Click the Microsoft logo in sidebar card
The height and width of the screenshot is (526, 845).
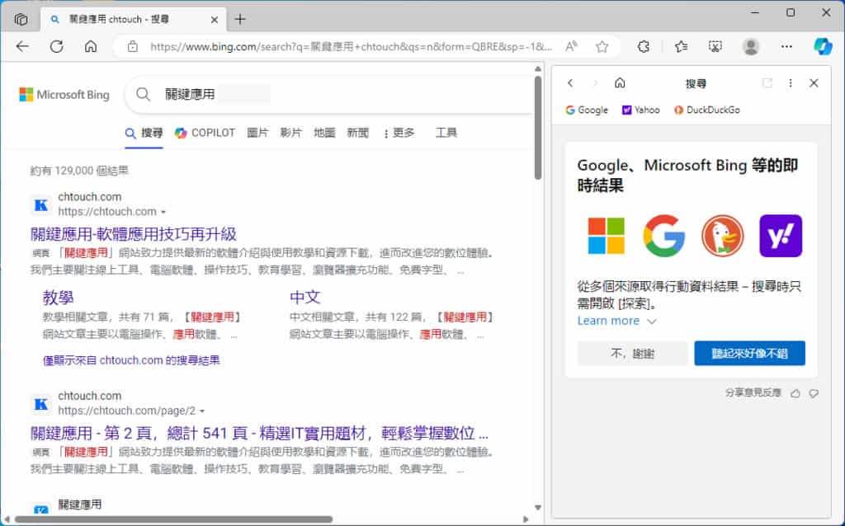tap(607, 236)
